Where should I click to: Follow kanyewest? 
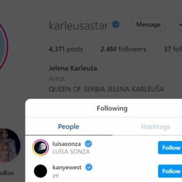pyautogui.click(x=170, y=171)
